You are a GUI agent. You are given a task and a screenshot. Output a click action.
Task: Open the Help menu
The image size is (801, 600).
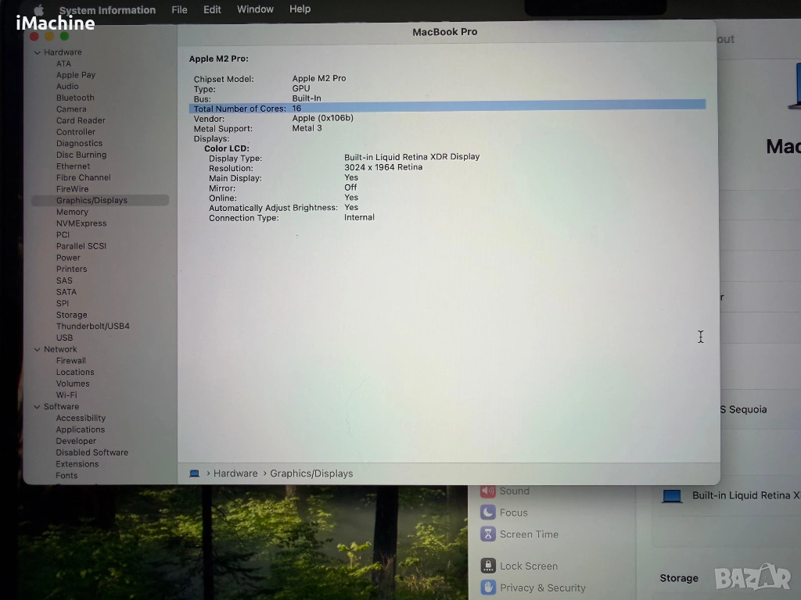[300, 9]
